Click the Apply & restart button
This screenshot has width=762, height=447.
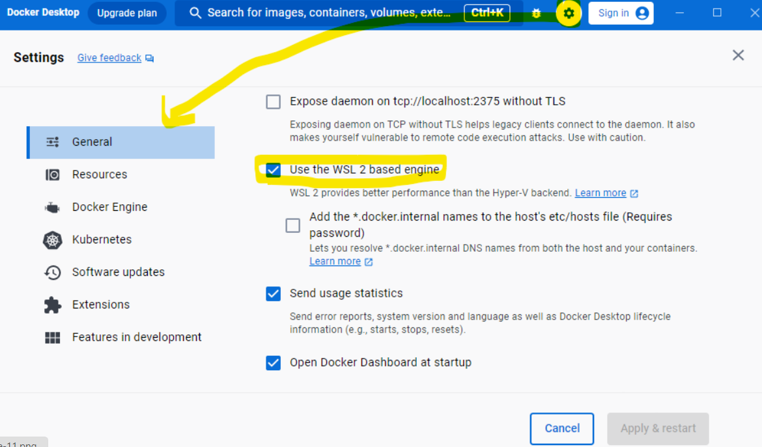click(x=658, y=429)
